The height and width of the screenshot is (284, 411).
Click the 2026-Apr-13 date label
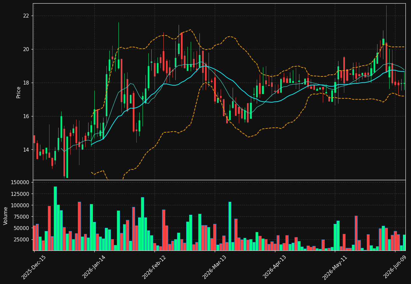274,267
